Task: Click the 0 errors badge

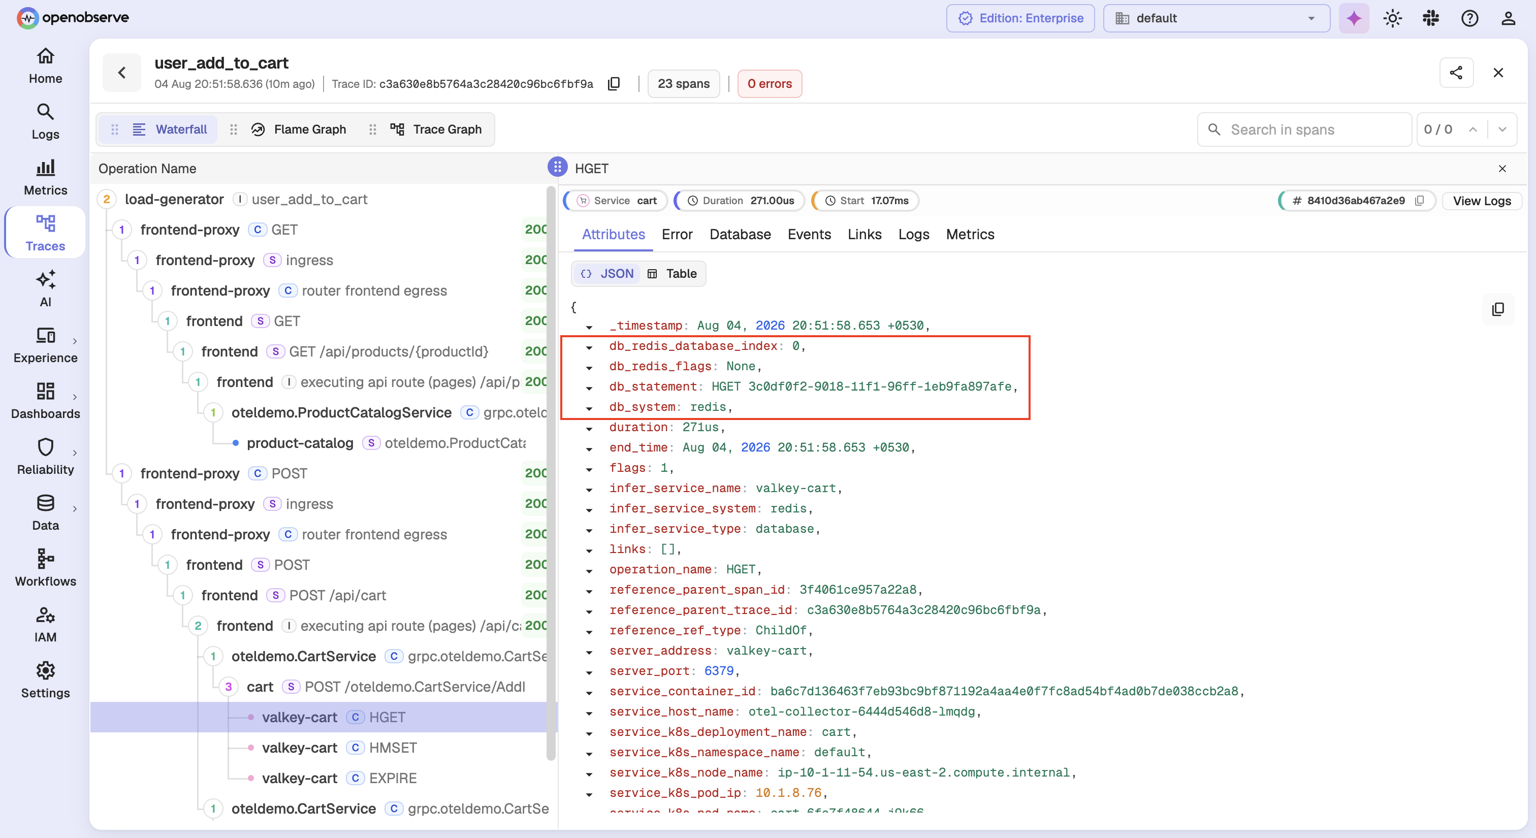Action: (769, 83)
